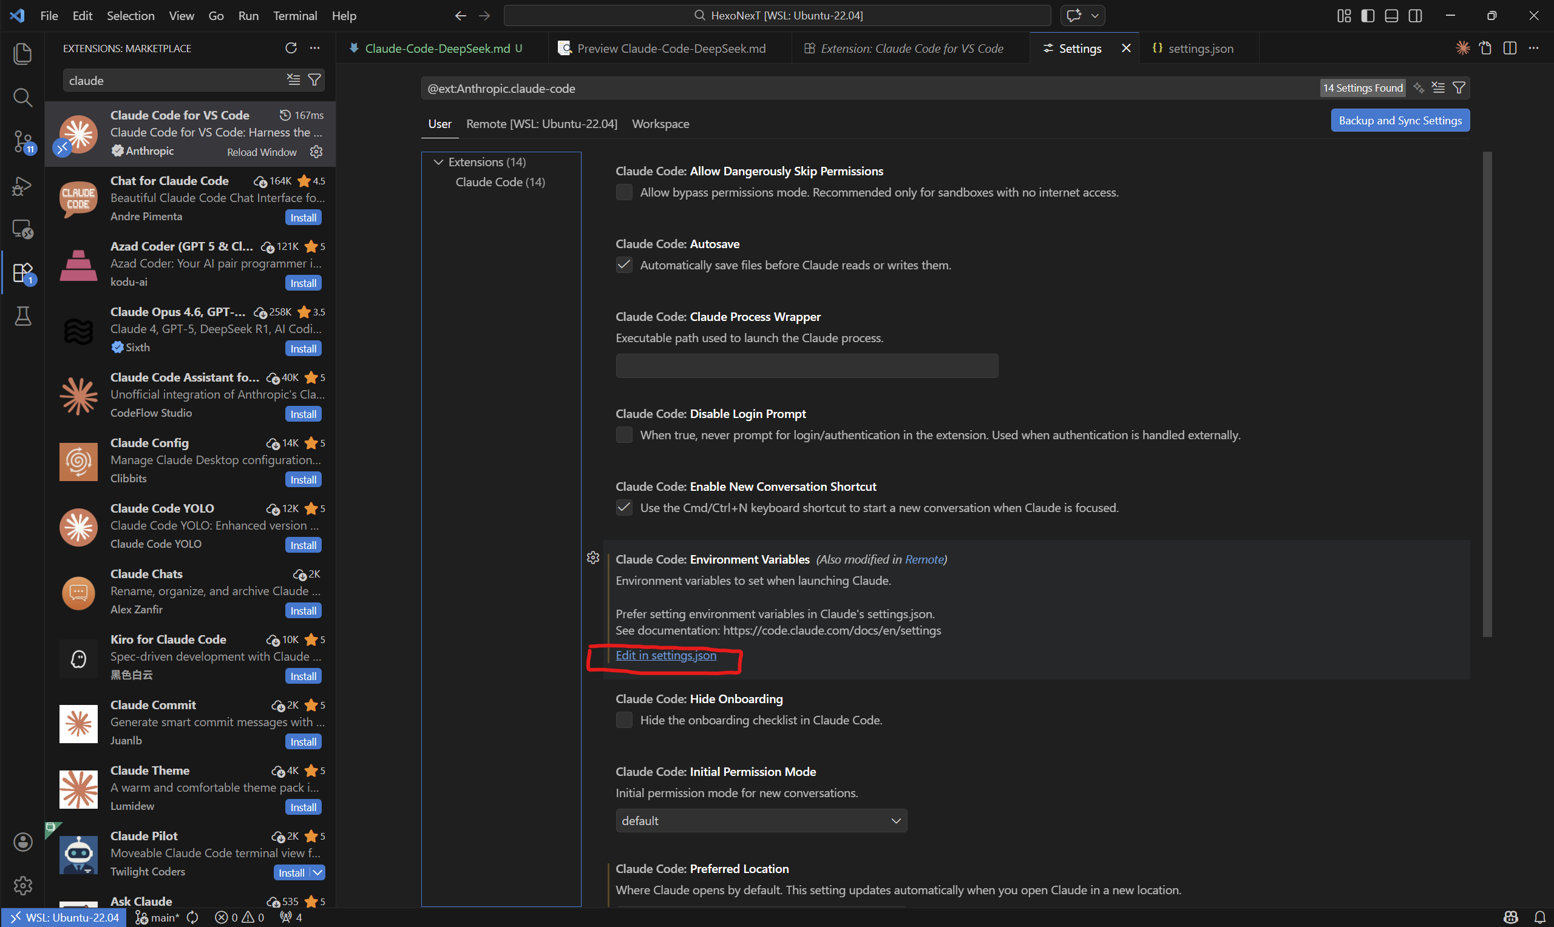This screenshot has width=1554, height=927.
Task: Click the Claude Process Wrapper path field
Action: pyautogui.click(x=806, y=366)
